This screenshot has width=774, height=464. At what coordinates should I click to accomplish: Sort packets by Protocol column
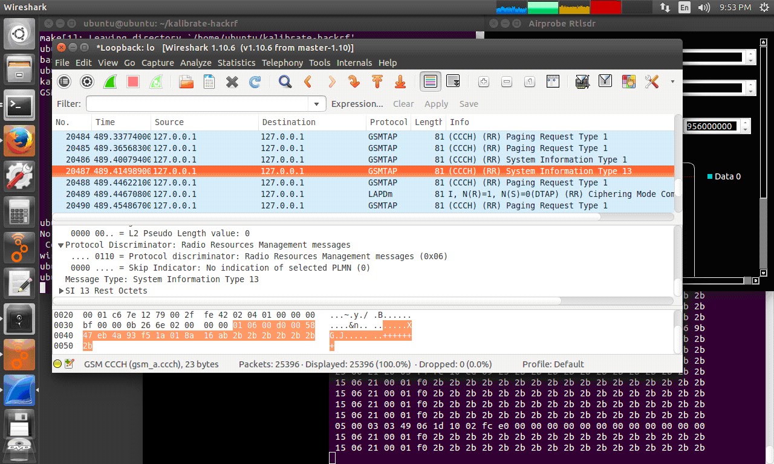pyautogui.click(x=389, y=122)
